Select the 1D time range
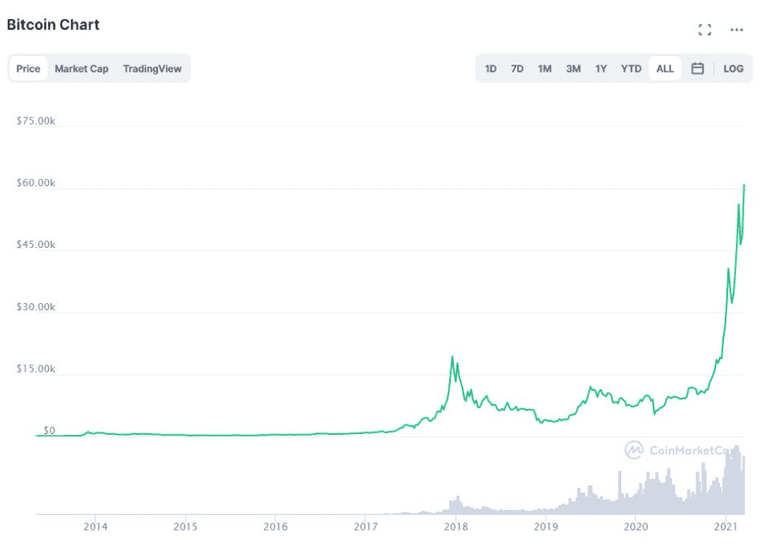 [490, 69]
